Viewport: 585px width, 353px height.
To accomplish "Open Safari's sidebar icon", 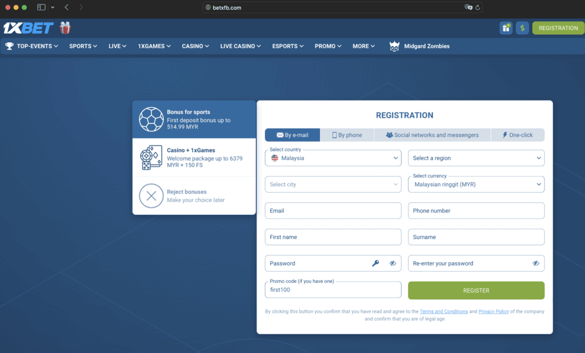I will pyautogui.click(x=40, y=7).
